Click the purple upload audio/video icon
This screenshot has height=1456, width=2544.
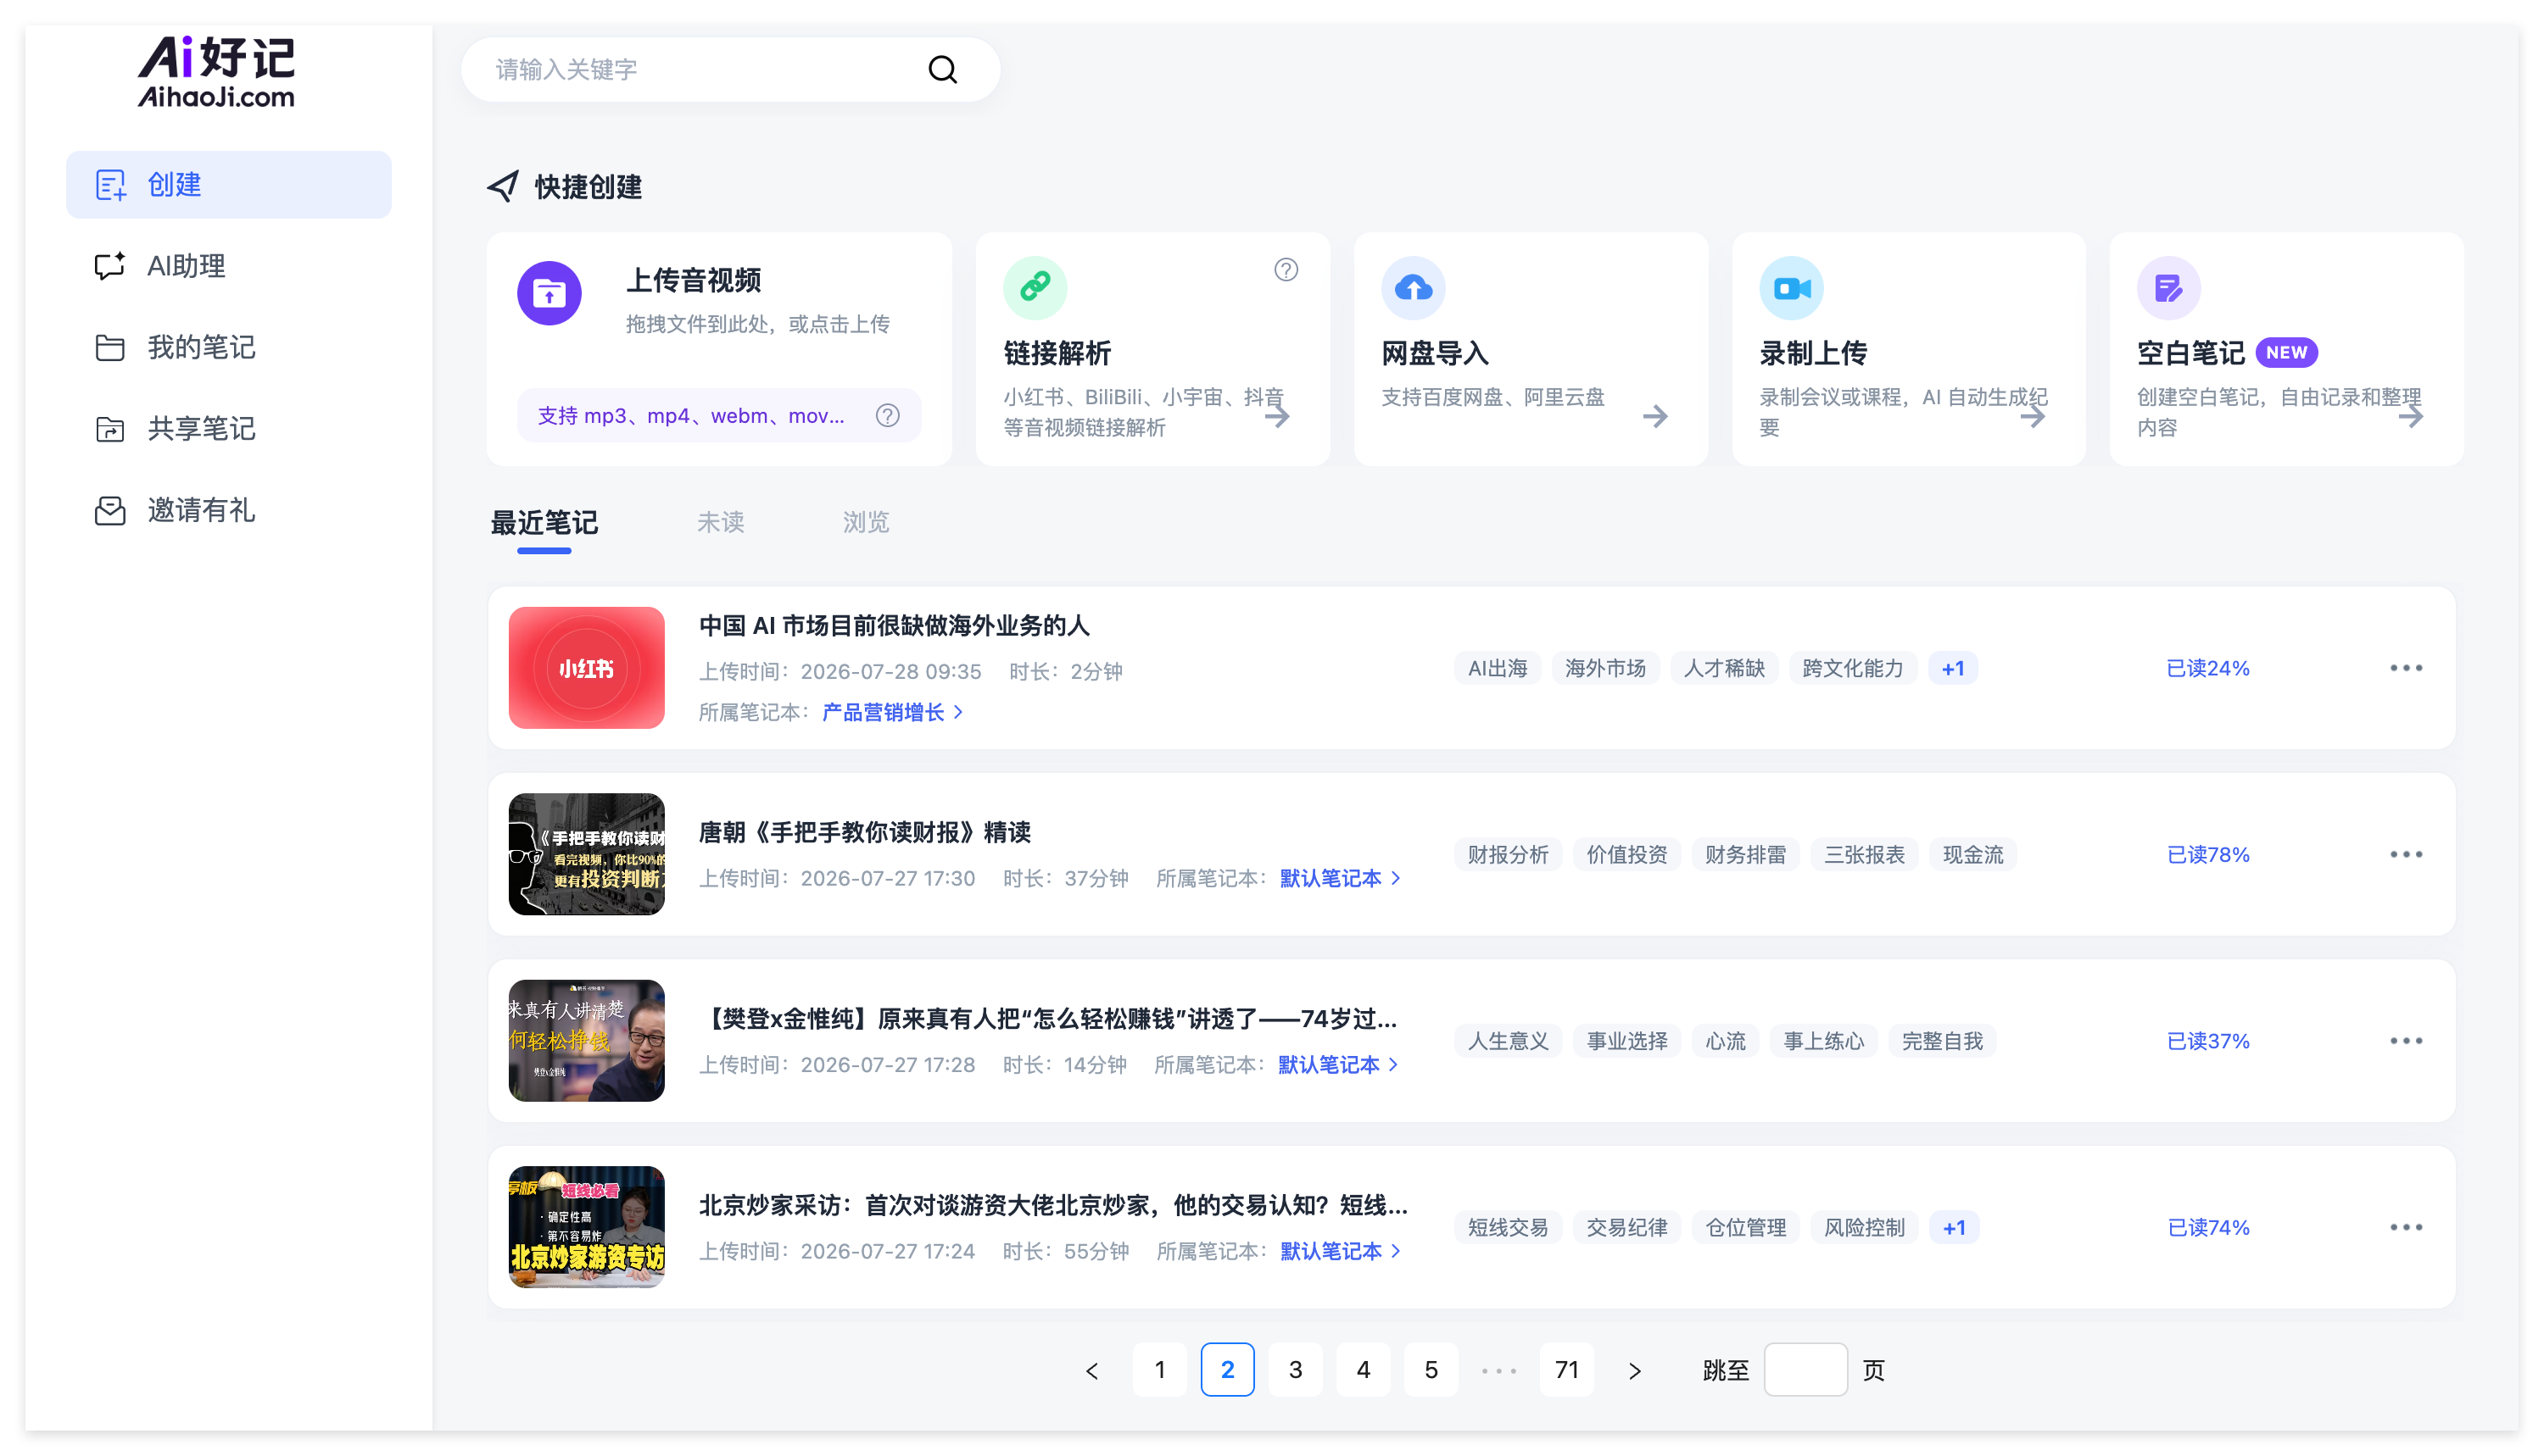[x=550, y=293]
